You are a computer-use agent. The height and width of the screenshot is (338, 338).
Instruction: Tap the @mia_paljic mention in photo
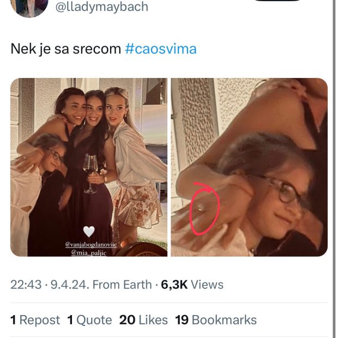[89, 252]
